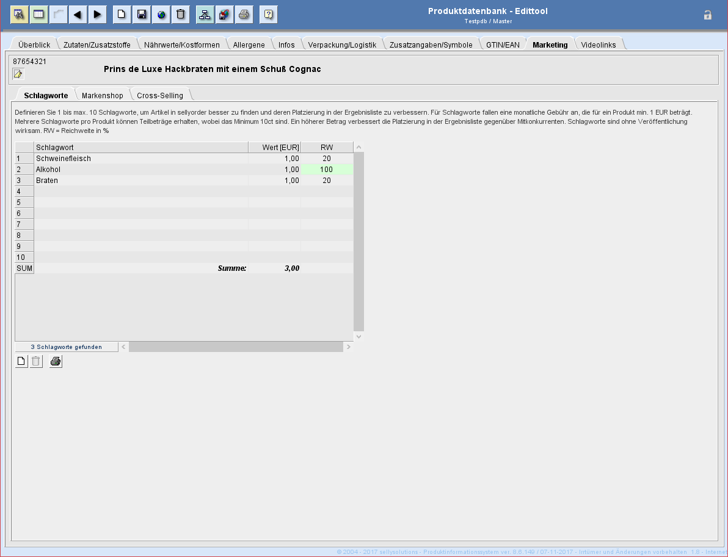Click the greyed-out folder icon in the toolbar
This screenshot has width=728, height=557.
click(58, 15)
